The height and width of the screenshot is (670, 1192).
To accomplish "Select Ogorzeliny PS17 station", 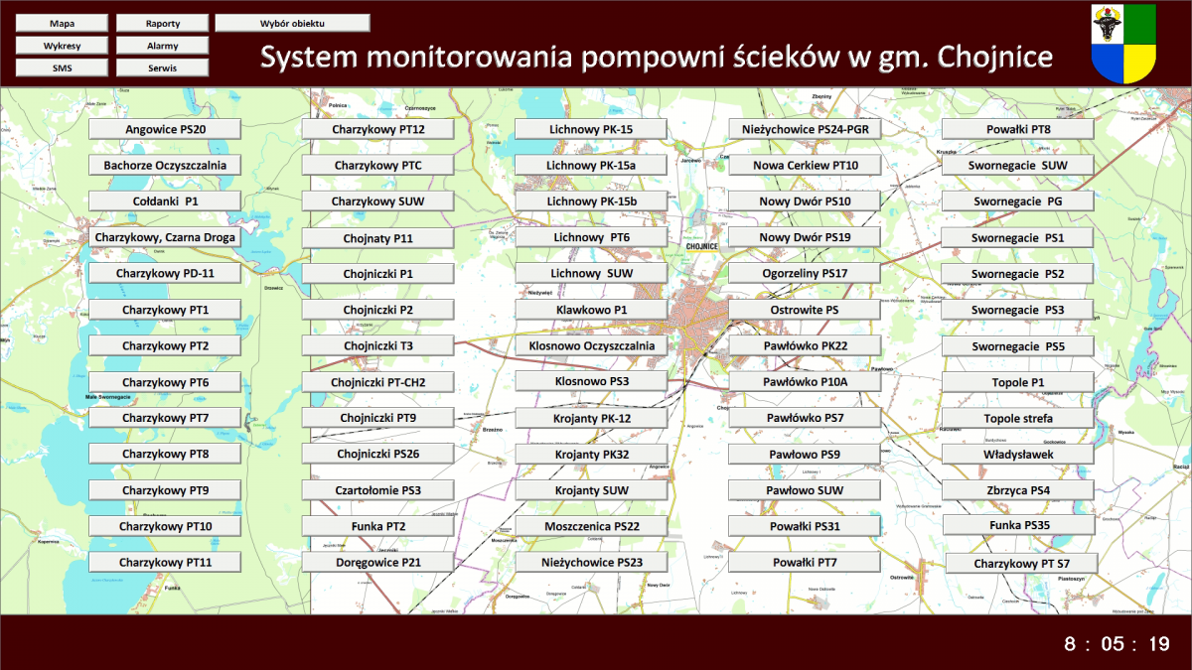I will [x=806, y=273].
